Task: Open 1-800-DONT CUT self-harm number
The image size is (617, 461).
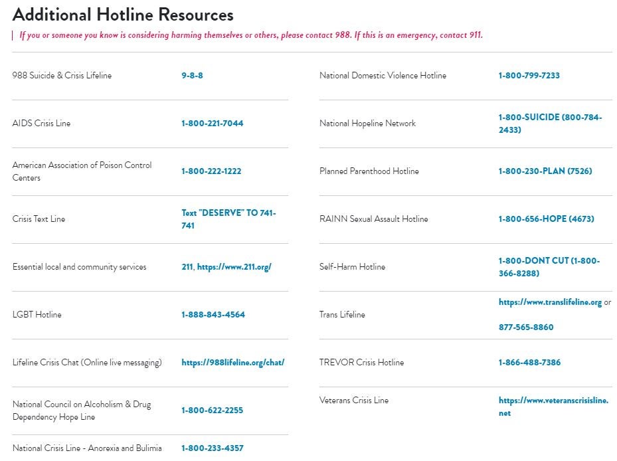Action: [549, 267]
